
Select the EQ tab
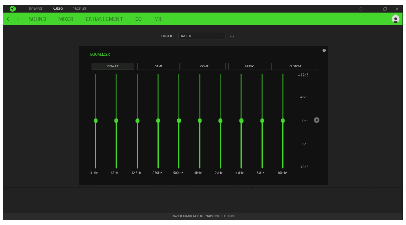[138, 19]
